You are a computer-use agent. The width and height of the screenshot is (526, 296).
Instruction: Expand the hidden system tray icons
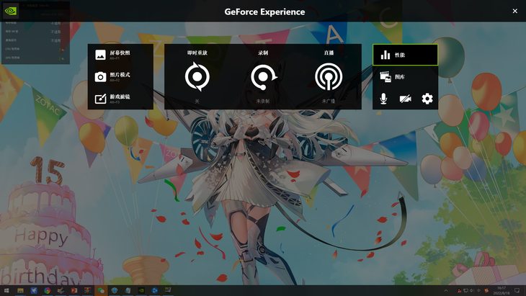(x=446, y=291)
